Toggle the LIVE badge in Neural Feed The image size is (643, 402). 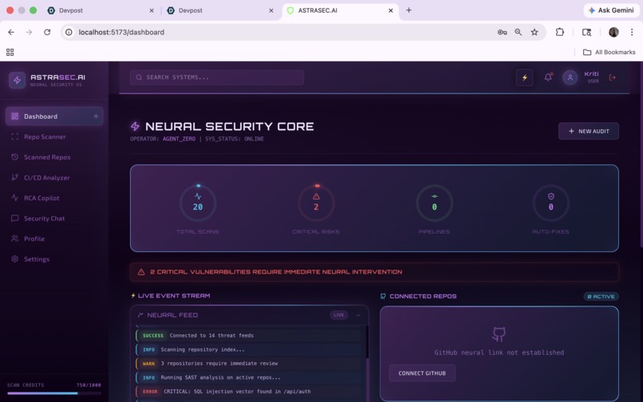(339, 315)
